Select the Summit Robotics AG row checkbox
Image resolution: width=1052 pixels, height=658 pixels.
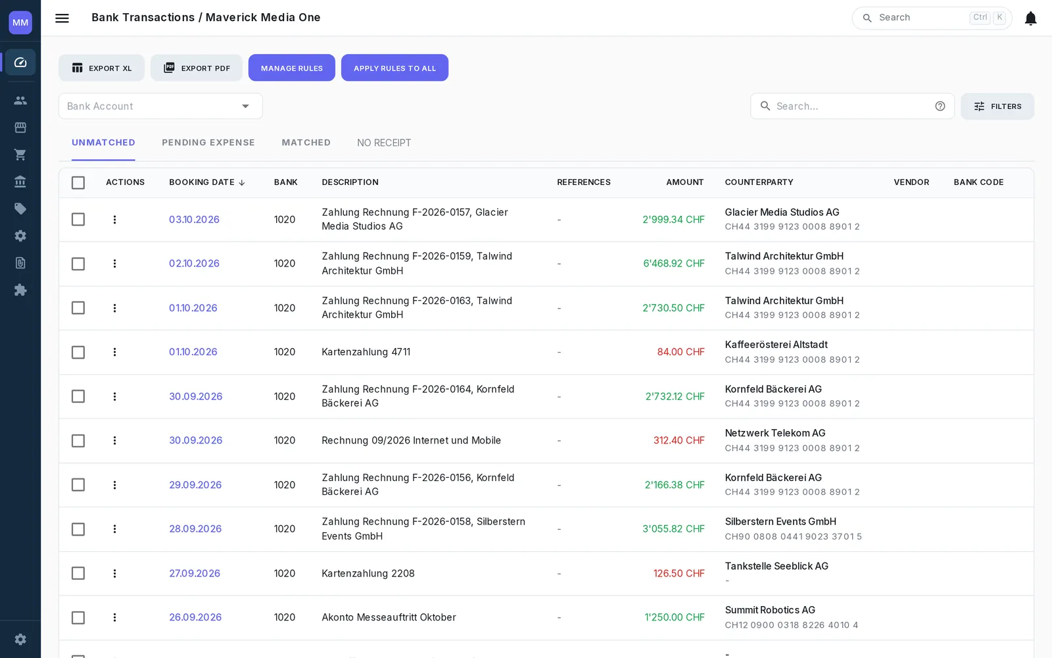(78, 618)
